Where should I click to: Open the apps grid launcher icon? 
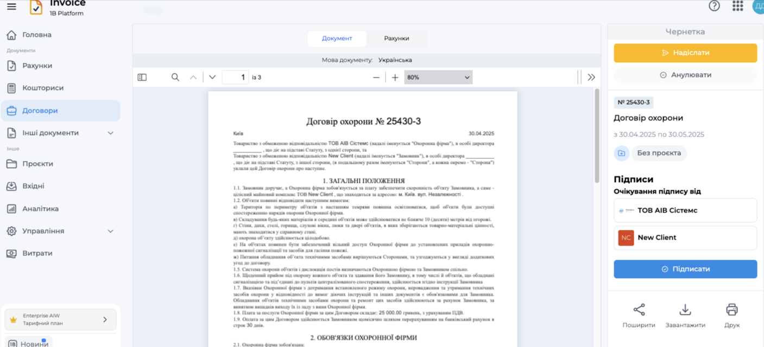pos(737,6)
